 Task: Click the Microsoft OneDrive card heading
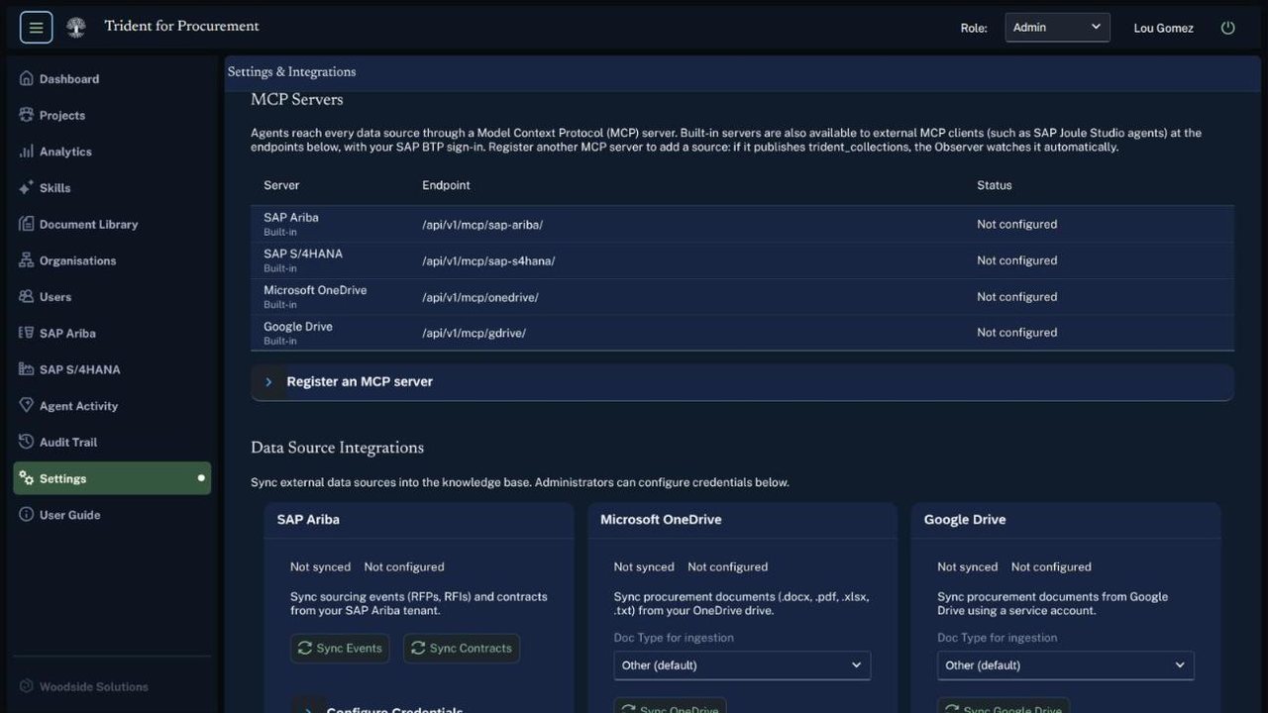661,519
